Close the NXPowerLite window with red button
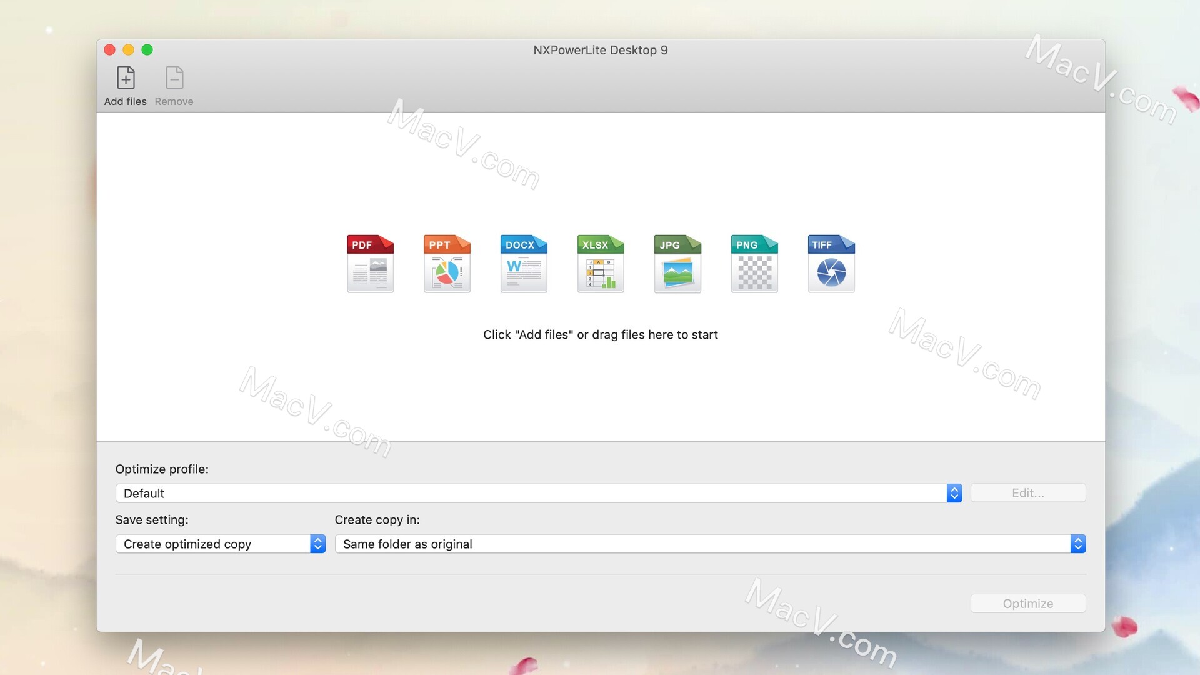1200x675 pixels. tap(109, 50)
